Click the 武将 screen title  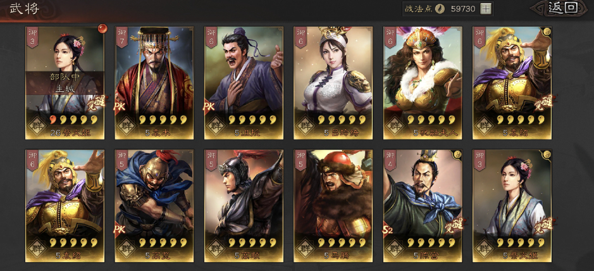coord(24,8)
